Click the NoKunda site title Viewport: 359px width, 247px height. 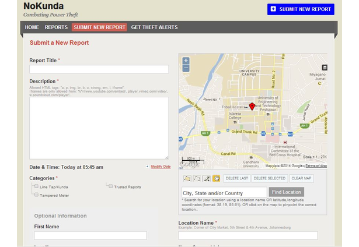tap(44, 6)
